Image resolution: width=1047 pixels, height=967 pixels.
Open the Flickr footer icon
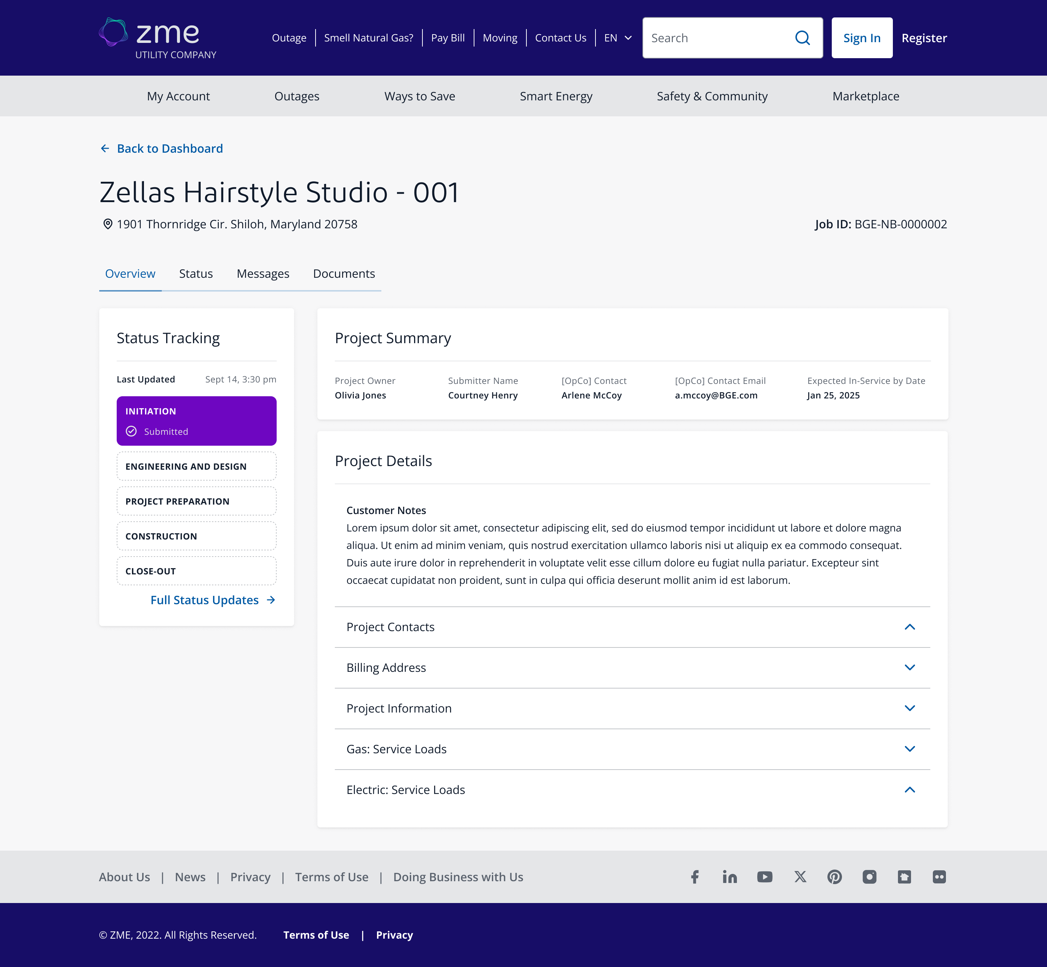coord(939,877)
